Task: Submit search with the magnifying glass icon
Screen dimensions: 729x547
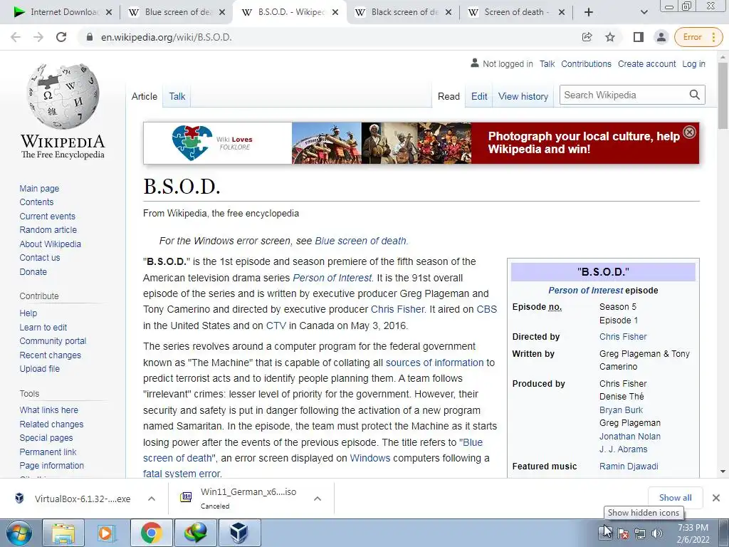Action: (695, 95)
